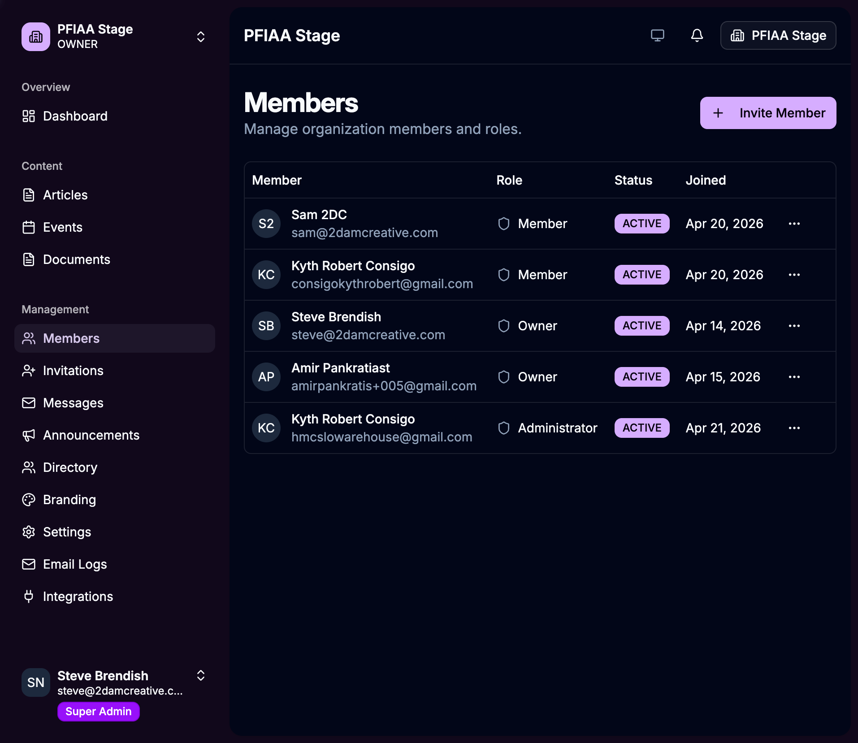Select Members in the Management menu
This screenshot has width=858, height=743.
tap(115, 338)
